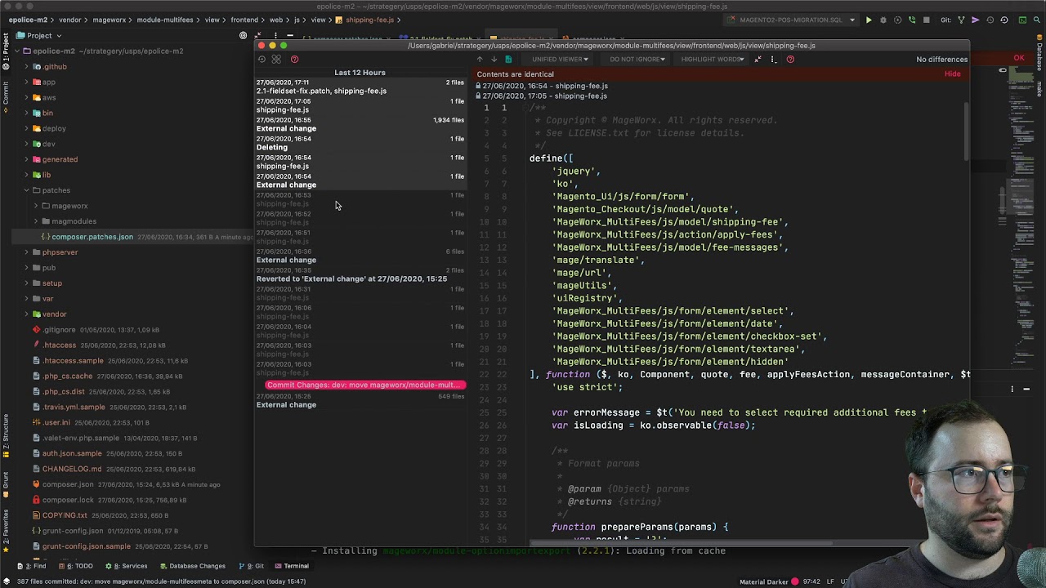
Task: Open the Unified Viewer dropdown
Action: (x=560, y=59)
